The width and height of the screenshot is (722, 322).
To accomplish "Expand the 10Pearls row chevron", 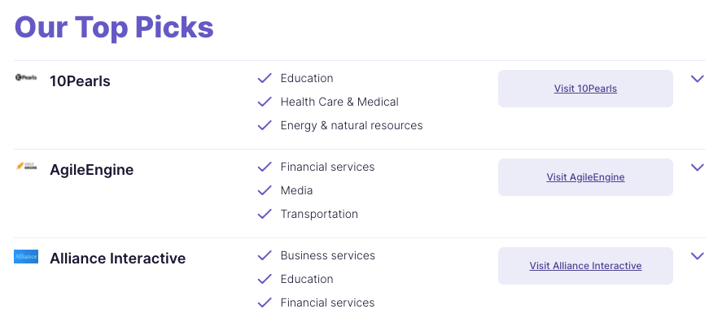I will point(697,79).
